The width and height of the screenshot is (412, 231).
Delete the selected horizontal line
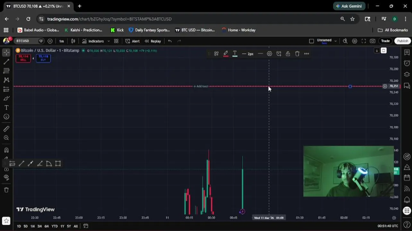click(297, 54)
